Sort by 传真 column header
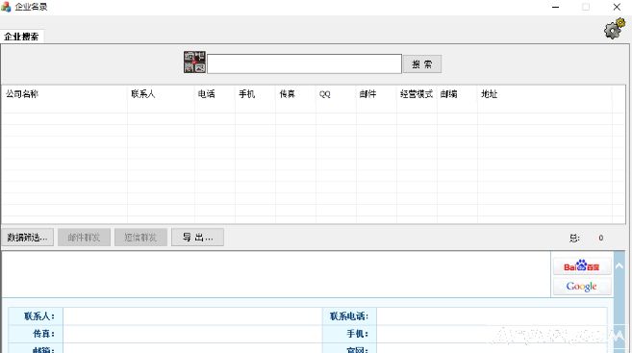 [x=295, y=94]
